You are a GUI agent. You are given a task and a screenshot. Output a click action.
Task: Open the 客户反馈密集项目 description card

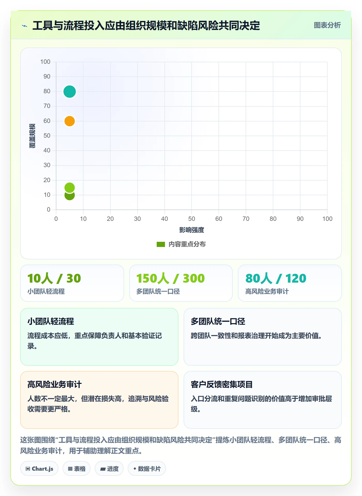point(263,400)
